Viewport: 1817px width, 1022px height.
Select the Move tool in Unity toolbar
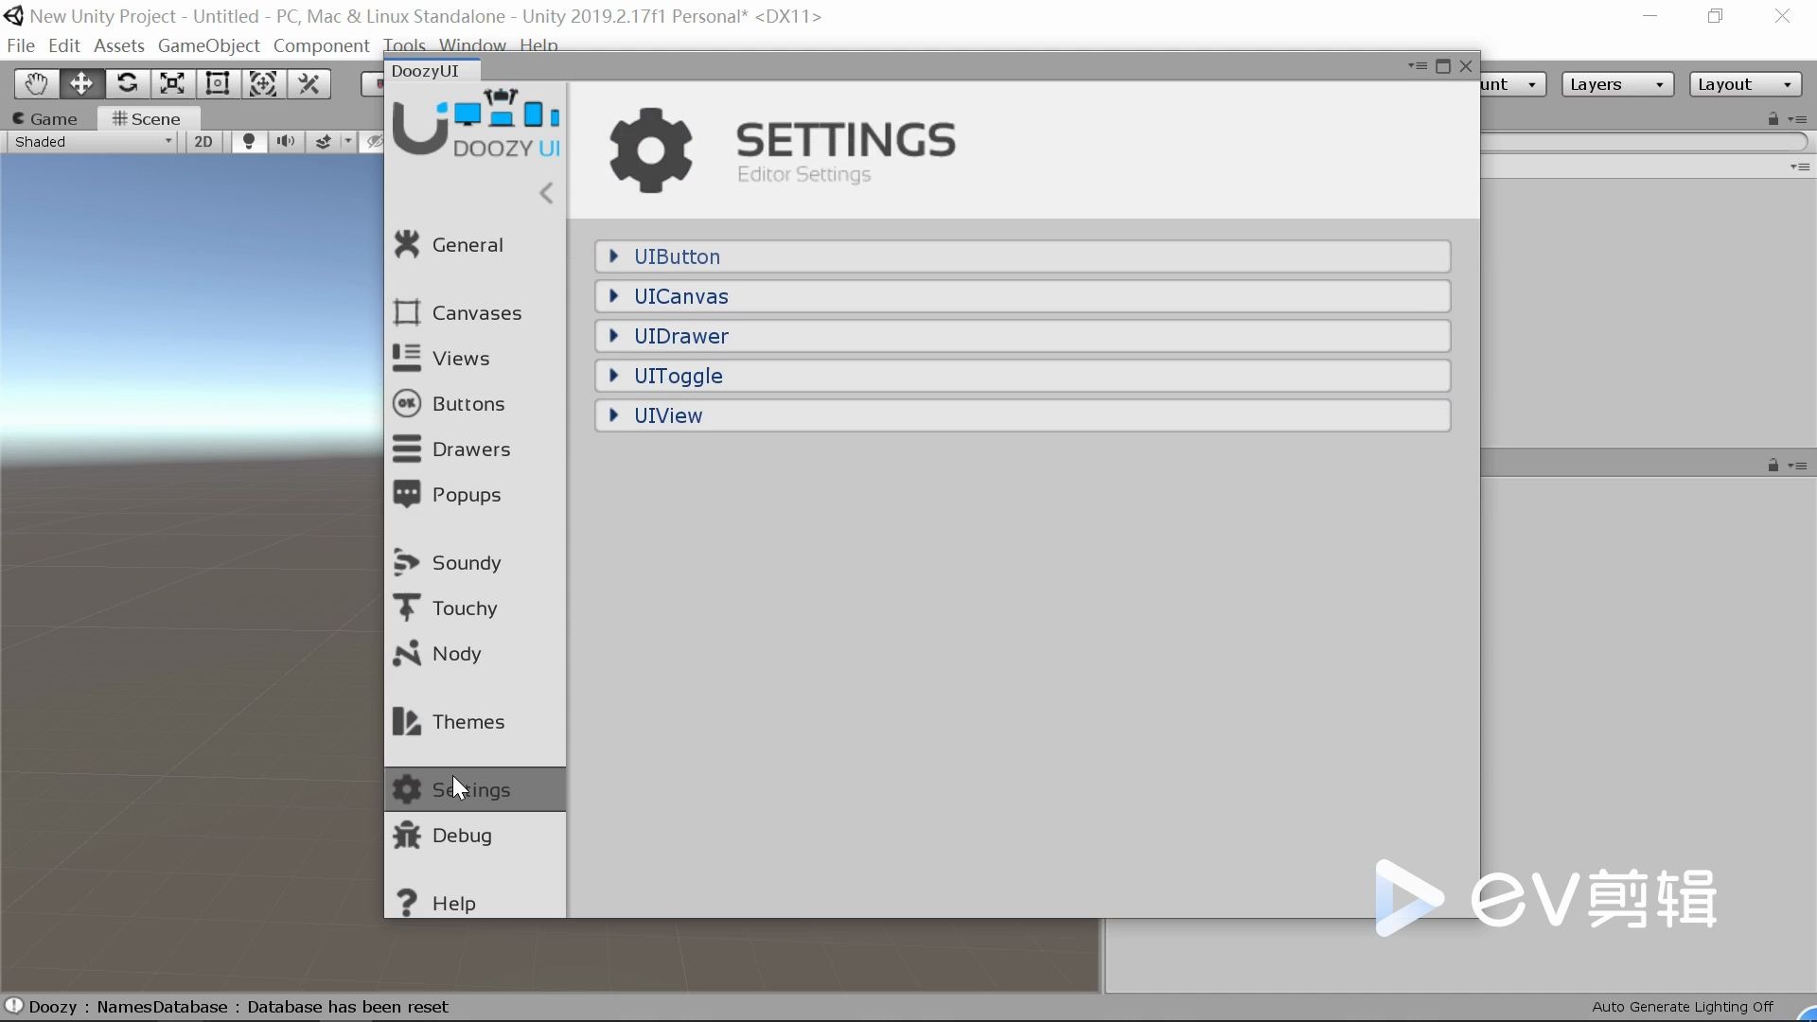(x=81, y=84)
